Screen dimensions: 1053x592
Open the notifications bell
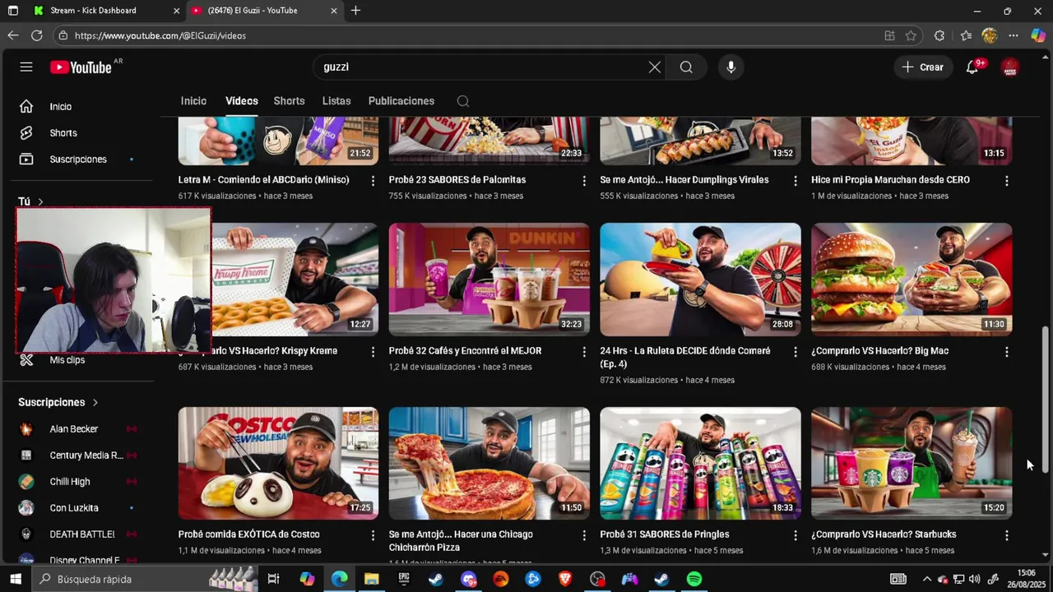972,67
